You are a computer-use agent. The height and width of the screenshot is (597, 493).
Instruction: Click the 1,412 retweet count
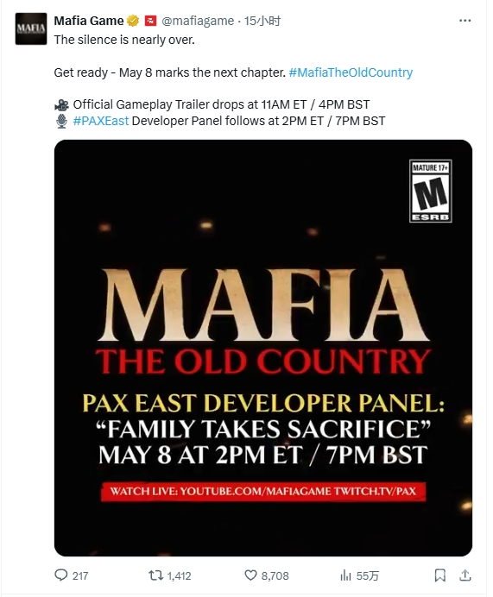(x=179, y=575)
